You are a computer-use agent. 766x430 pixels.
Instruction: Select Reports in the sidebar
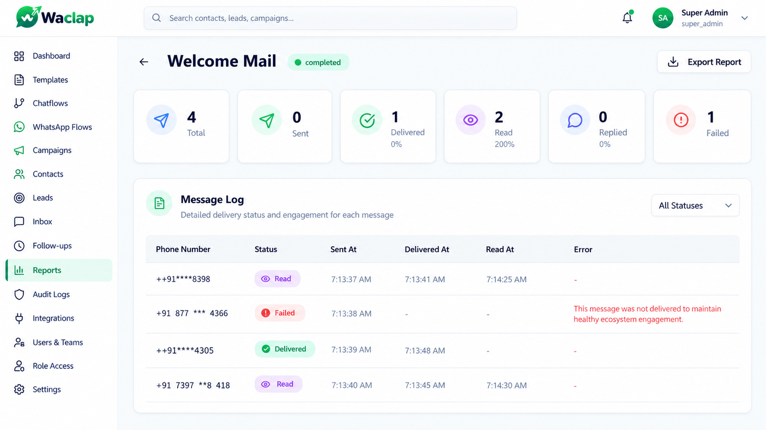[59, 270]
